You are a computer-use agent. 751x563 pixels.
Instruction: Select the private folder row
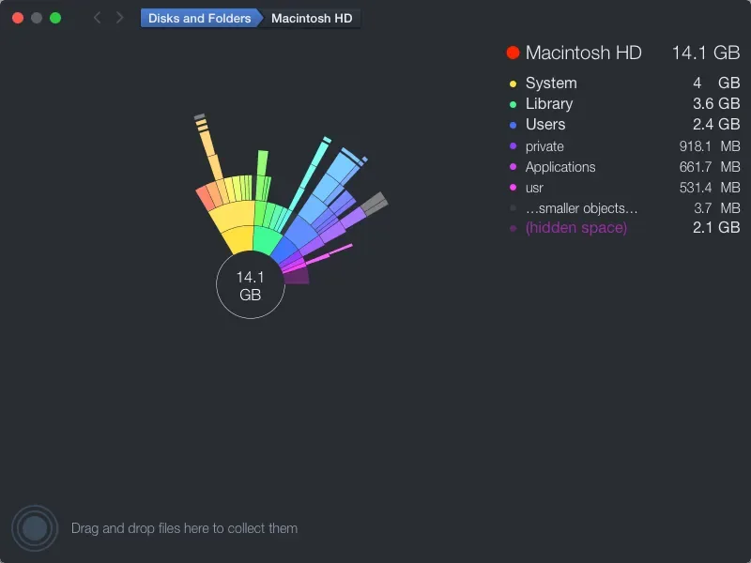click(x=624, y=146)
